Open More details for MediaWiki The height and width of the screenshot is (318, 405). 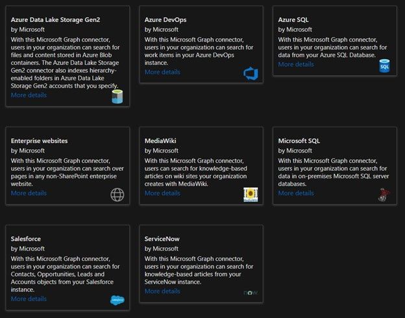[162, 193]
